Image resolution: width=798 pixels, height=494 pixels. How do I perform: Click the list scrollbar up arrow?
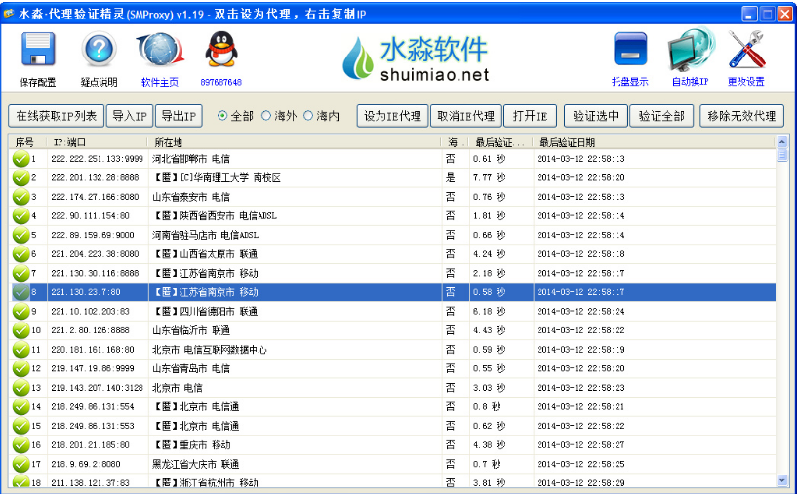tap(782, 142)
